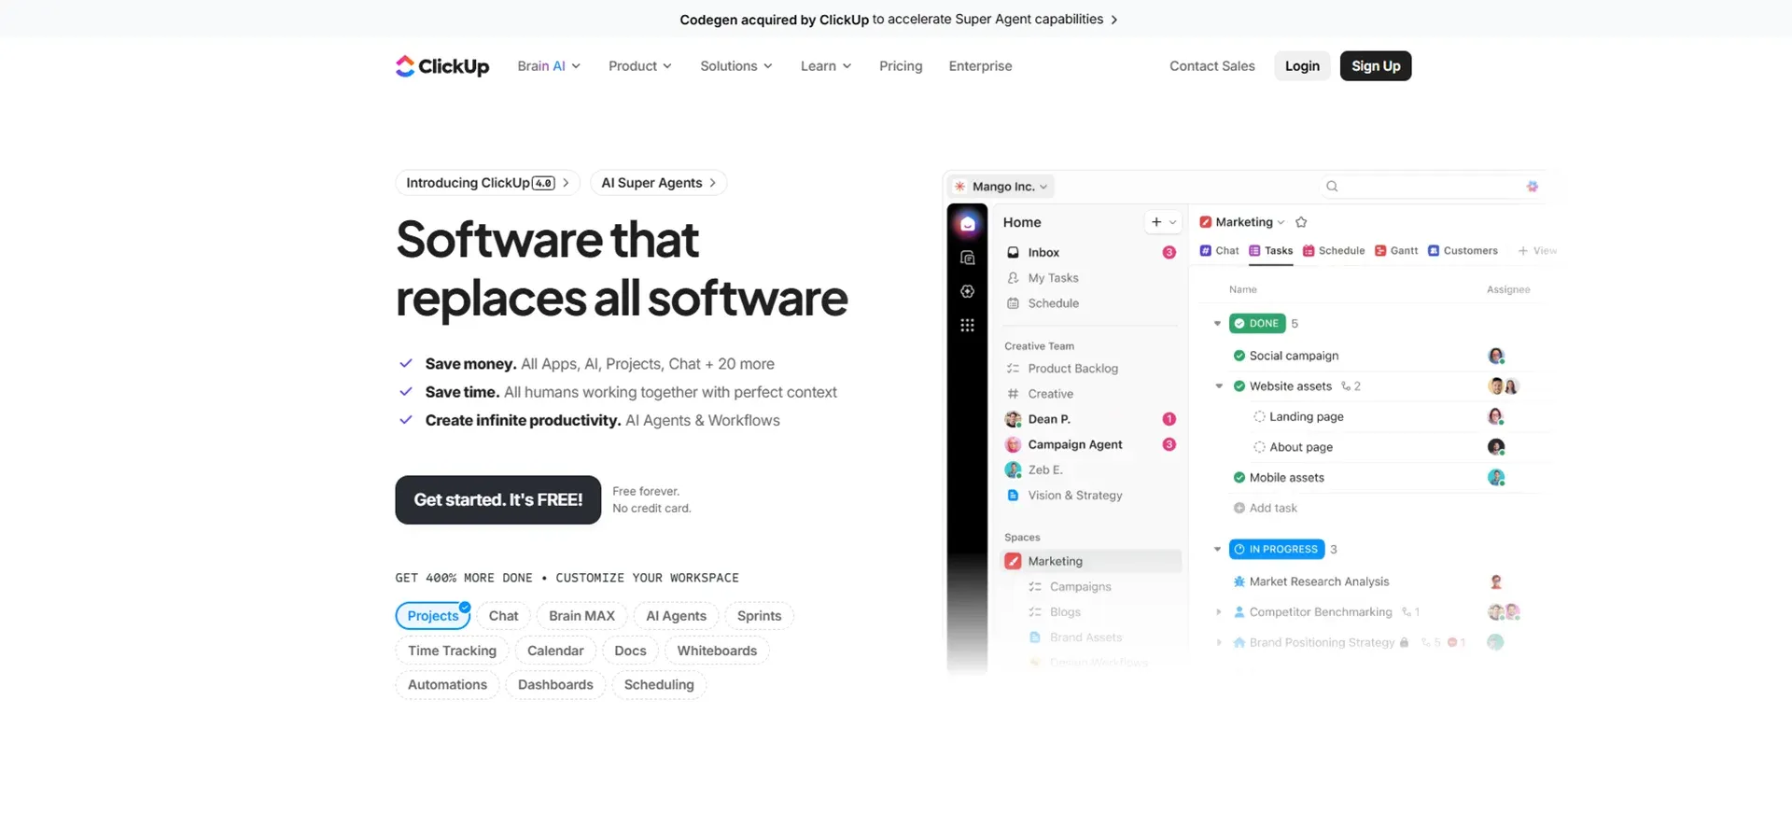The height and width of the screenshot is (840, 1792).
Task: Select the Projects feature chip
Action: click(x=432, y=616)
